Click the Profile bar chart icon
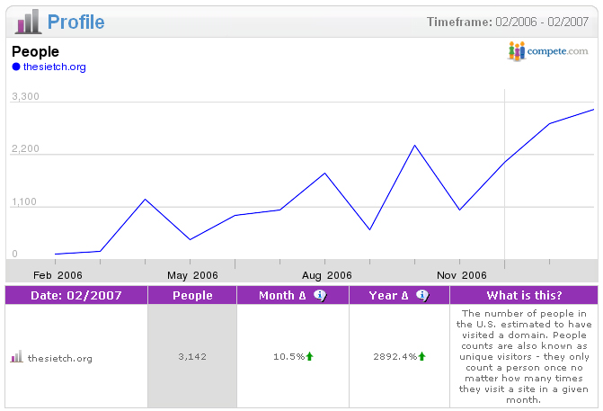Viewport: 603px width, 411px height. coord(28,22)
